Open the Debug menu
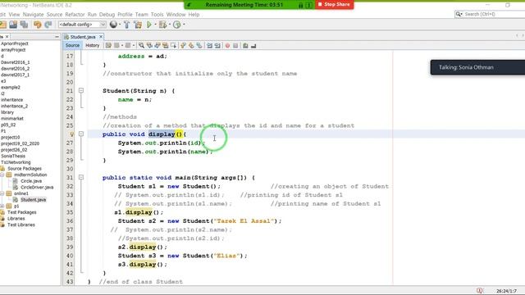This screenshot has height=295, width=525. (x=107, y=15)
